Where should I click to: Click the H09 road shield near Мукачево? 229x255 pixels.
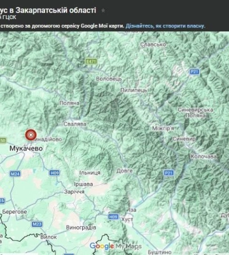[55, 173]
